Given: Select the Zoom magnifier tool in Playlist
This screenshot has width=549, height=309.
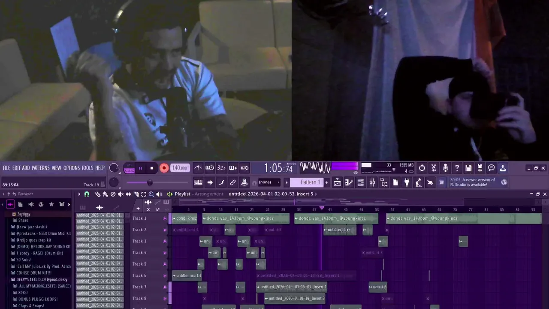Looking at the screenshot, I should [151, 194].
